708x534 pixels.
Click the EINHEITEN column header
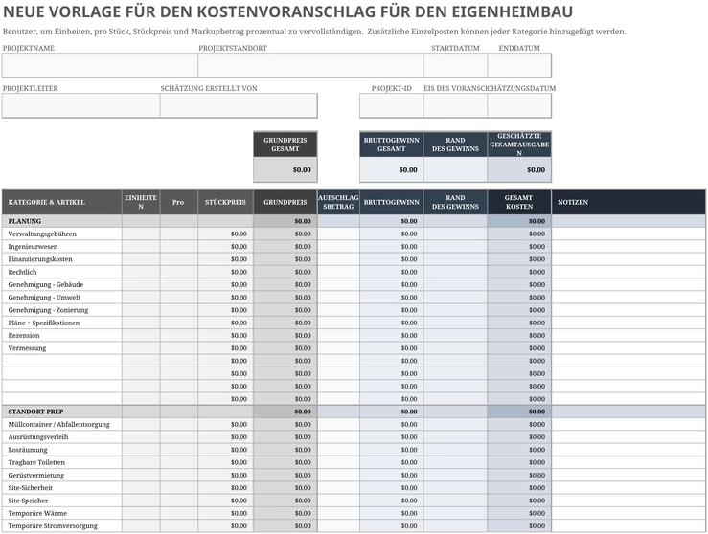141,202
